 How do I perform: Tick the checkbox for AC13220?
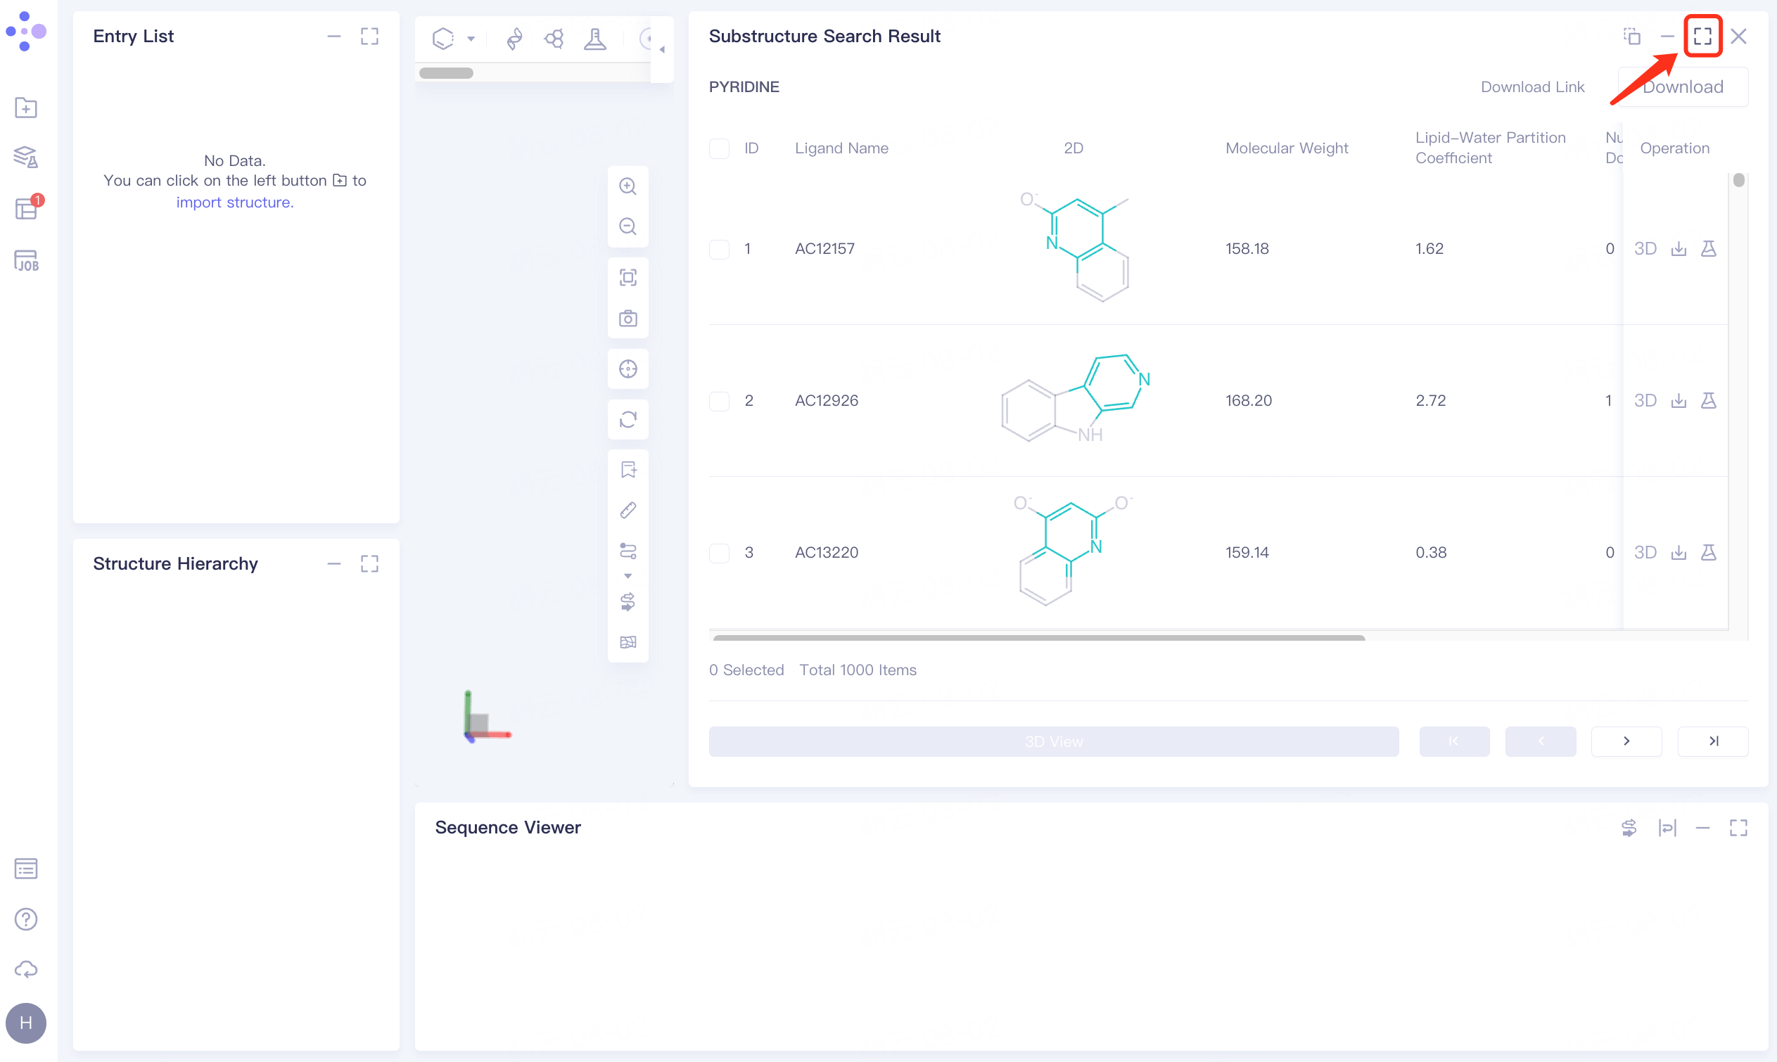click(718, 553)
